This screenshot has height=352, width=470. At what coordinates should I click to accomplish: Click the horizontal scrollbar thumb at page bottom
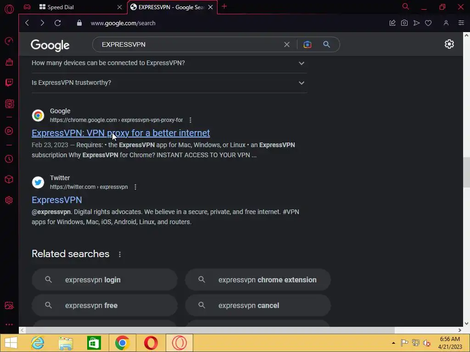(210, 330)
